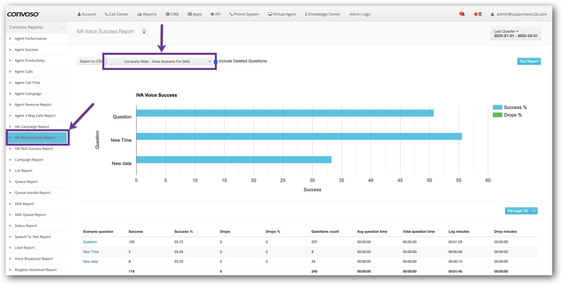Click the Convoso logo
This screenshot has height=285, width=562.
click(x=23, y=14)
